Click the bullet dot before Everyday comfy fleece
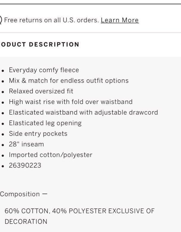 pyautogui.click(x=3, y=71)
